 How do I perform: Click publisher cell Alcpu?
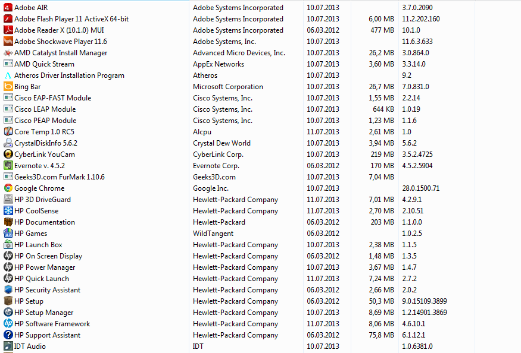click(202, 132)
